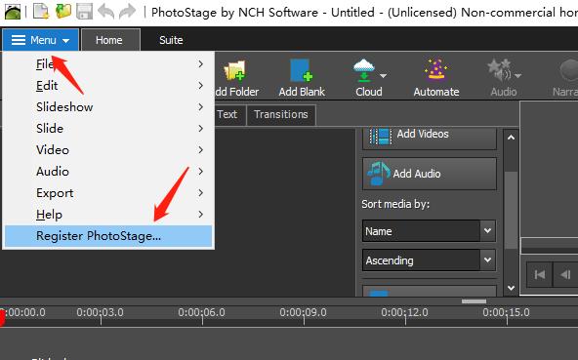Switch to the Transitions tab

click(281, 114)
